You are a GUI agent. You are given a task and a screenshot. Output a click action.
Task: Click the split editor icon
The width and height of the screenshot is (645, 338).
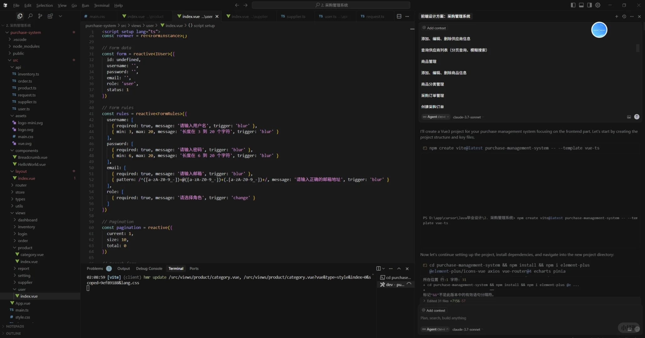pos(399,16)
